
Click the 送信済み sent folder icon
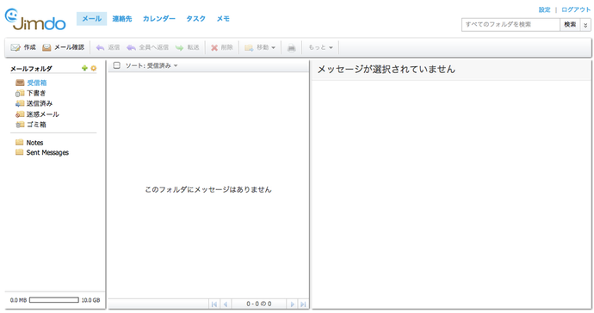point(20,103)
